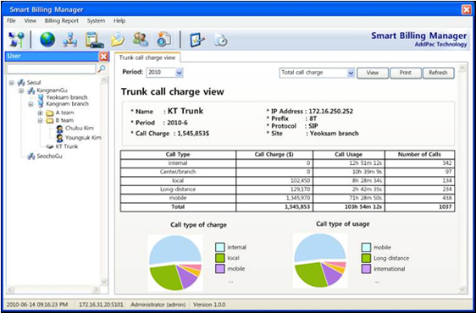
Task: Click the clock document toolbar icon
Action: click(221, 40)
